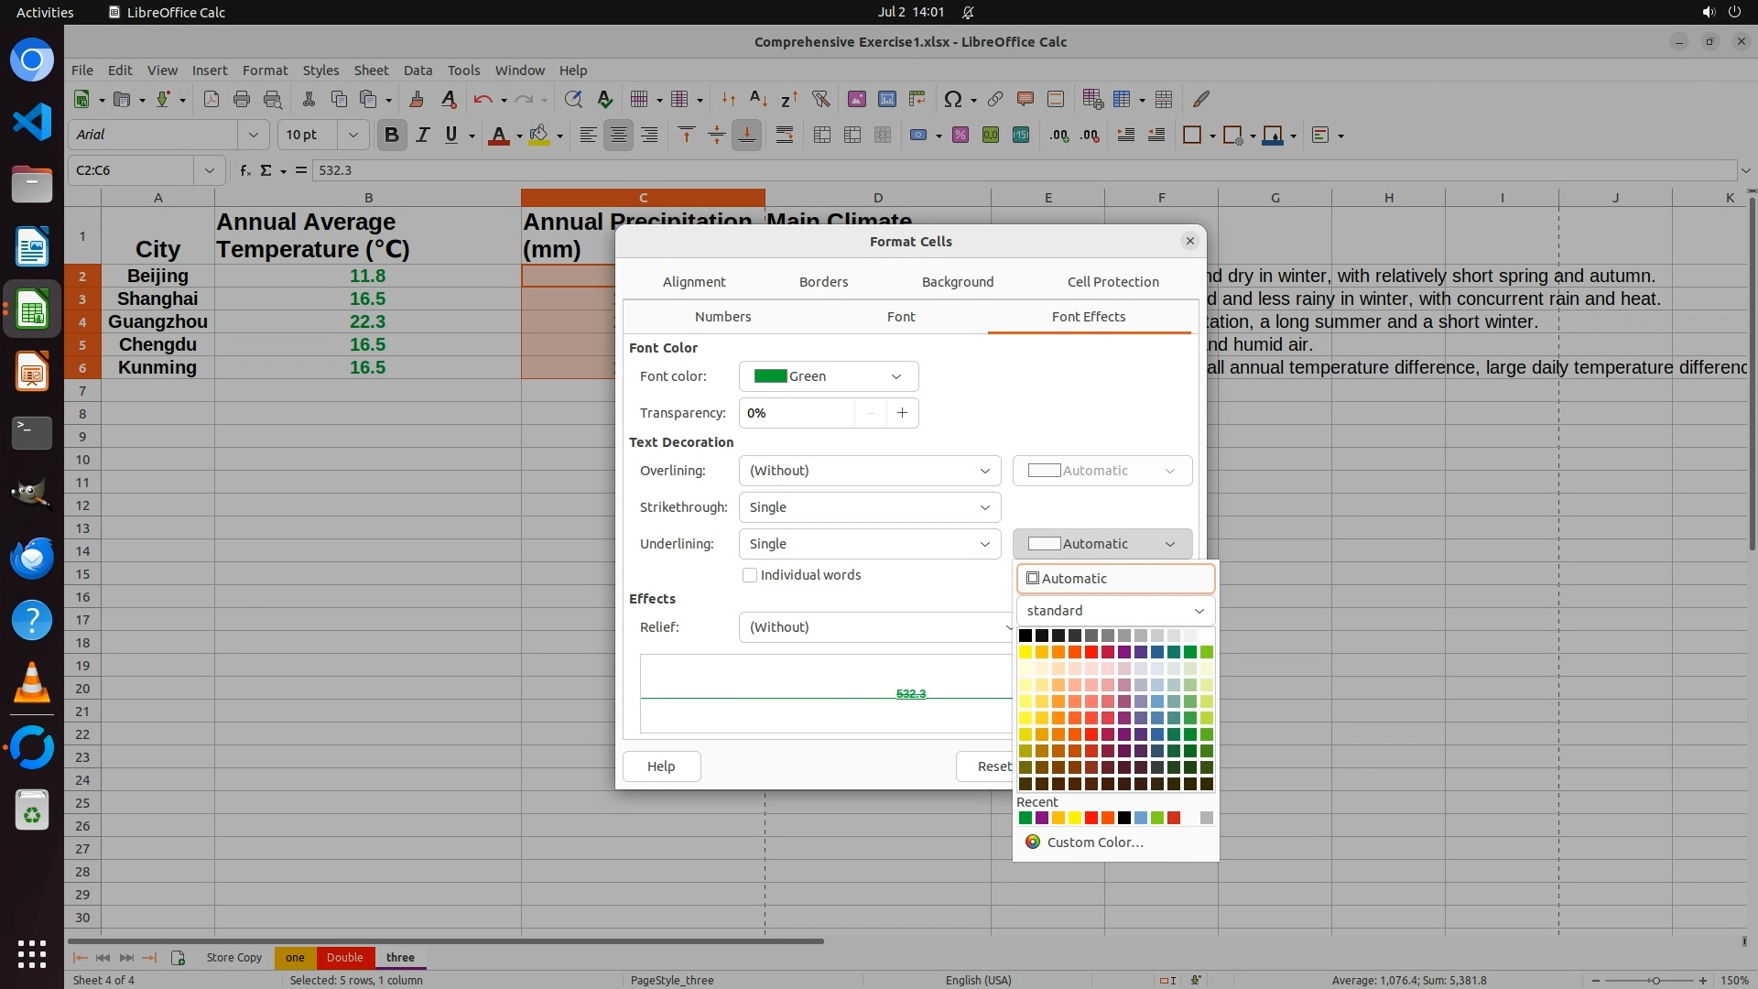The height and width of the screenshot is (989, 1758).
Task: Enable the Individual words checkbox
Action: [750, 575]
